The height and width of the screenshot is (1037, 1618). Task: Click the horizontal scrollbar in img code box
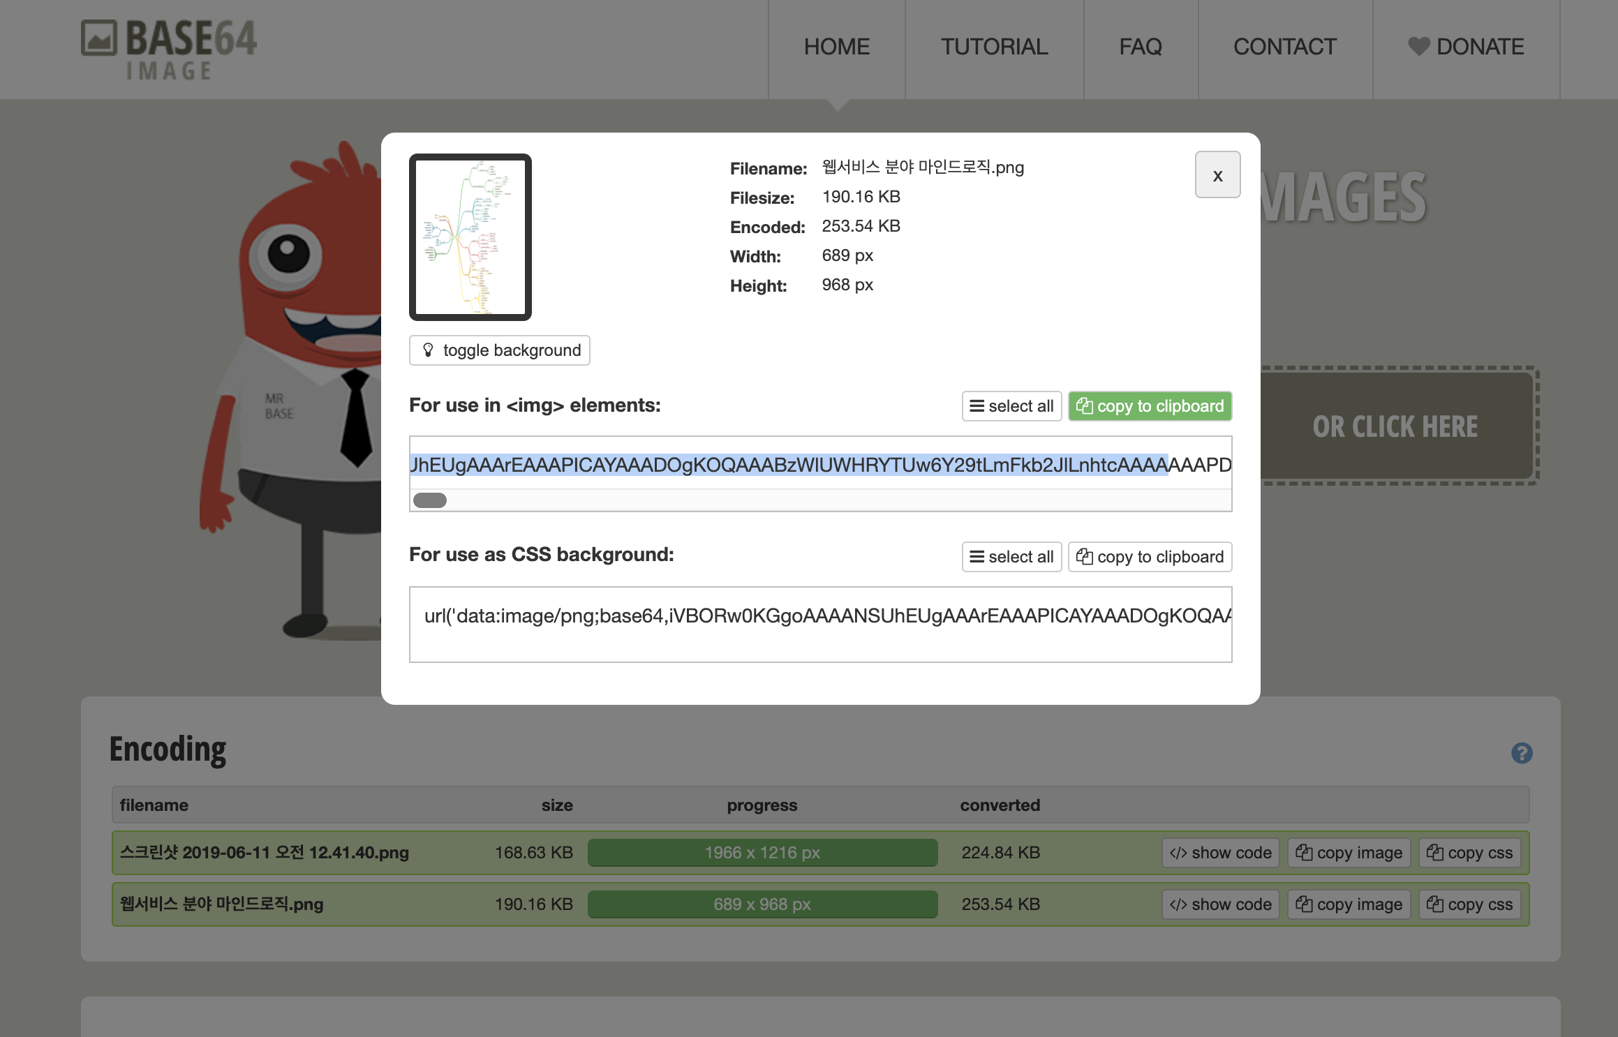click(x=430, y=500)
